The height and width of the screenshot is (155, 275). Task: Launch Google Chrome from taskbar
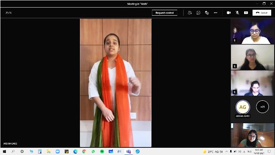[x=84, y=152]
